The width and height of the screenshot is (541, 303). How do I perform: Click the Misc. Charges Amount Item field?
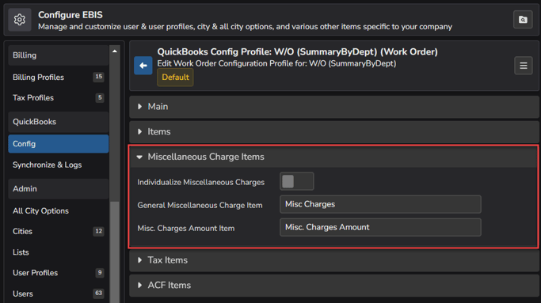[x=380, y=227]
